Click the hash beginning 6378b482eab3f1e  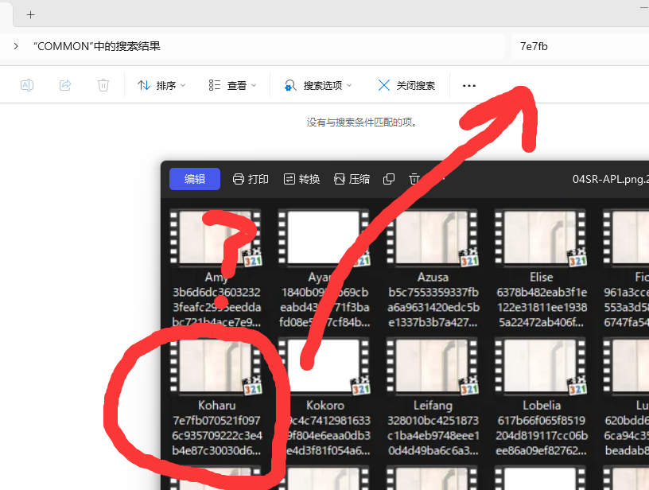point(542,307)
